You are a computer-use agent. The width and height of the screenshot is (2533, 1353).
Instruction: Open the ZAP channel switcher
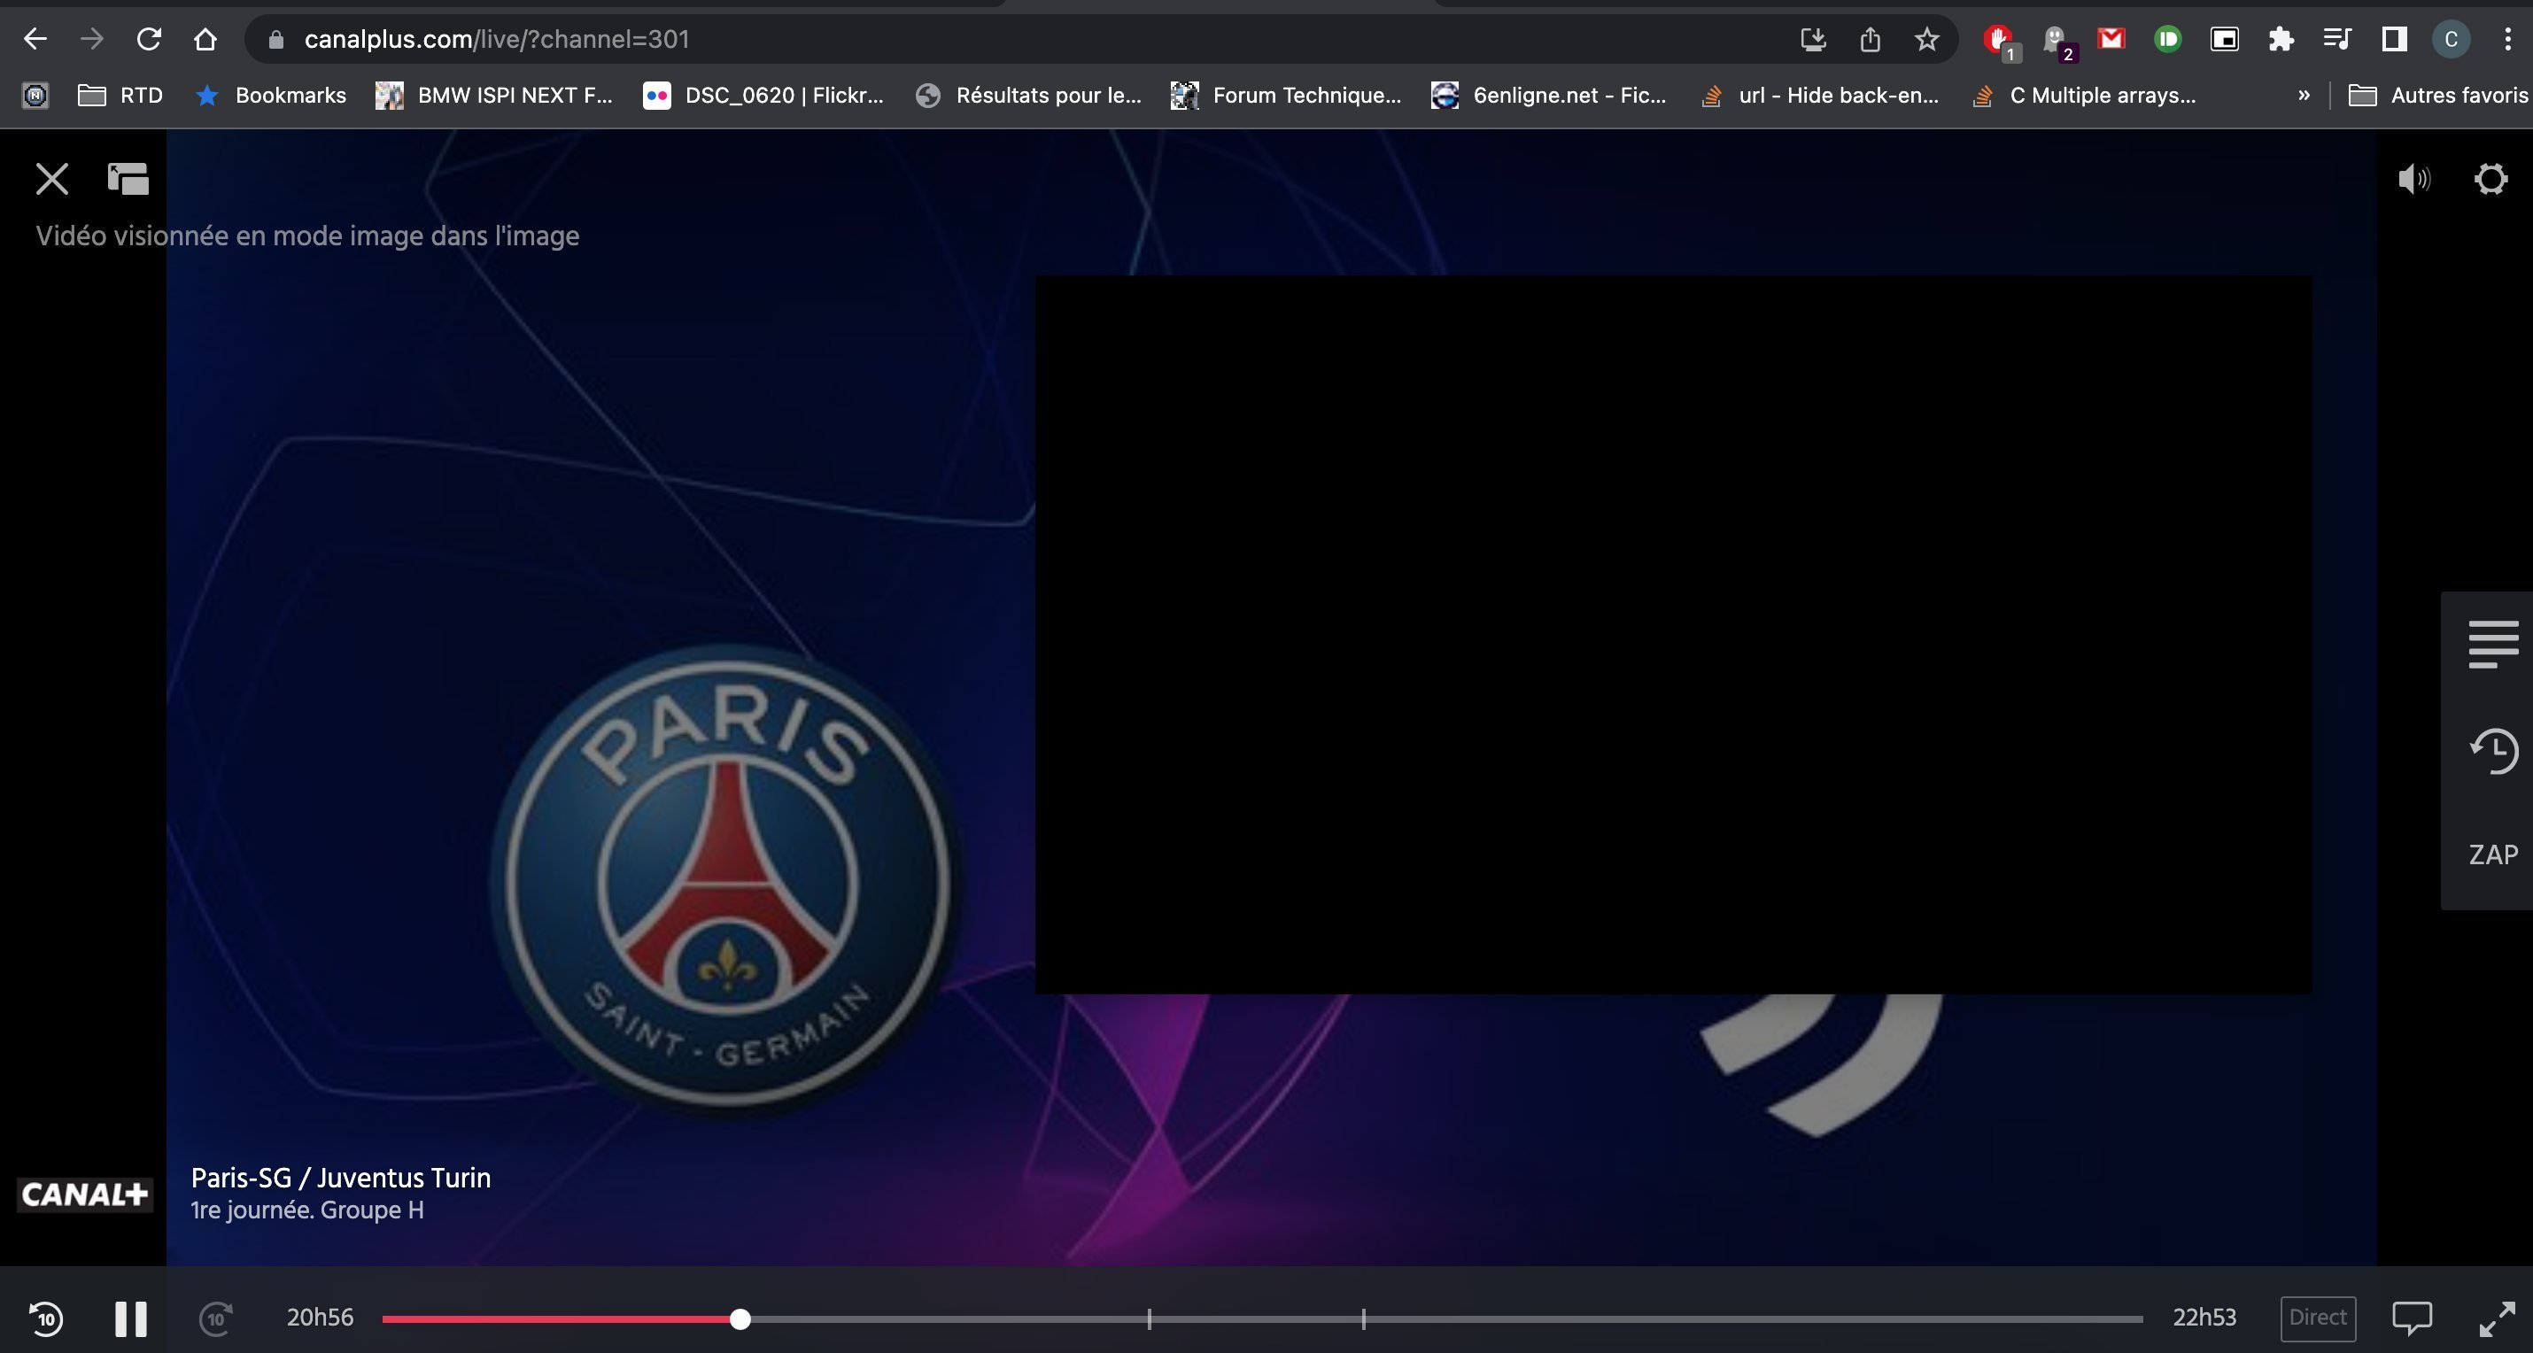pyautogui.click(x=2492, y=854)
